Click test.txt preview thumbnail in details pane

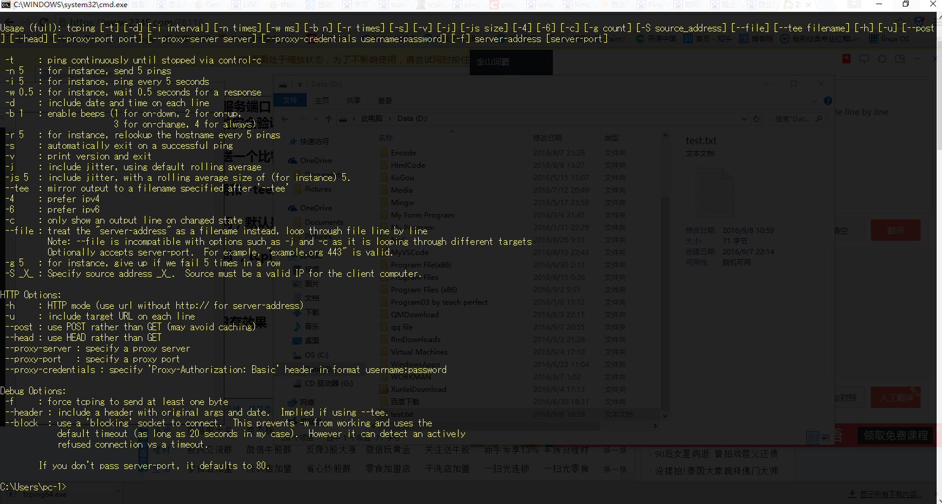pyautogui.click(x=713, y=192)
